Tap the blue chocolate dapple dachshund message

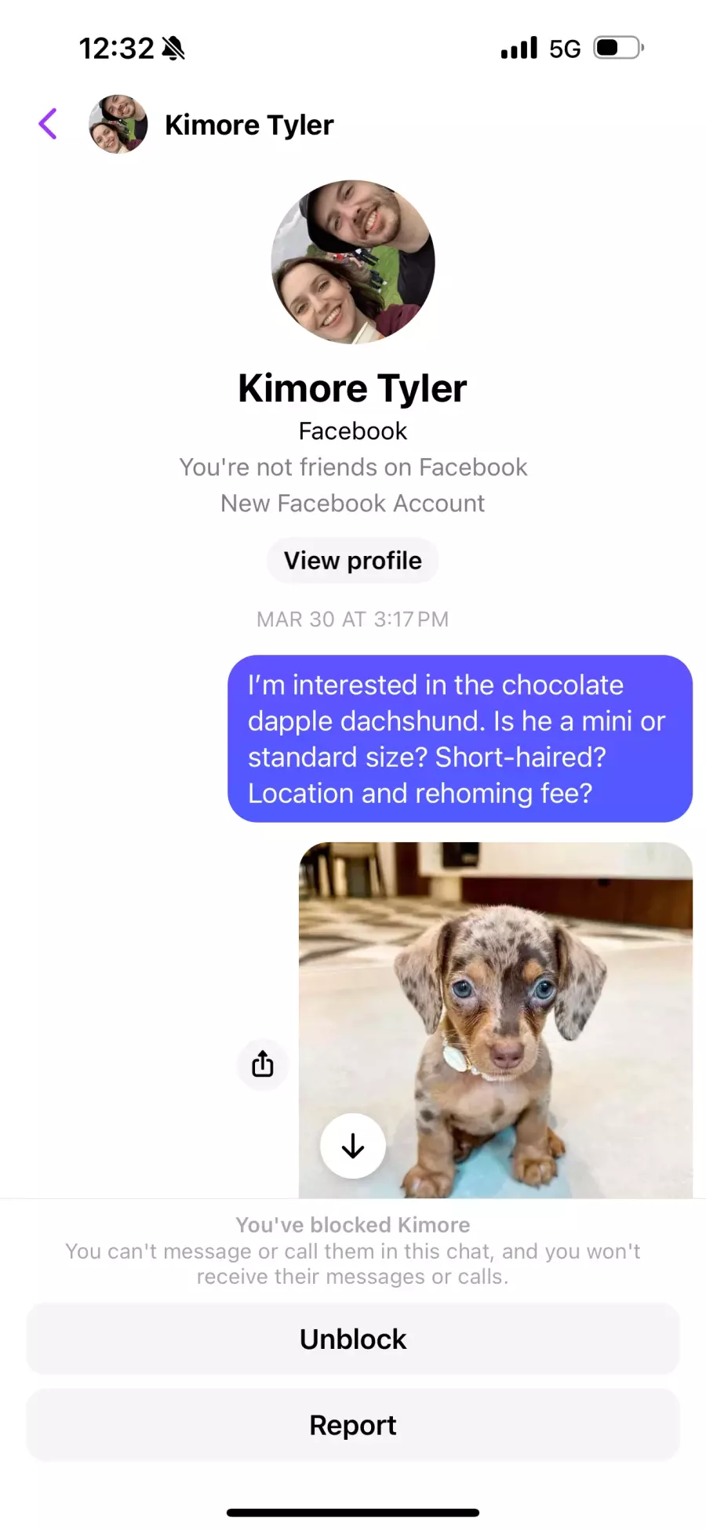point(460,739)
